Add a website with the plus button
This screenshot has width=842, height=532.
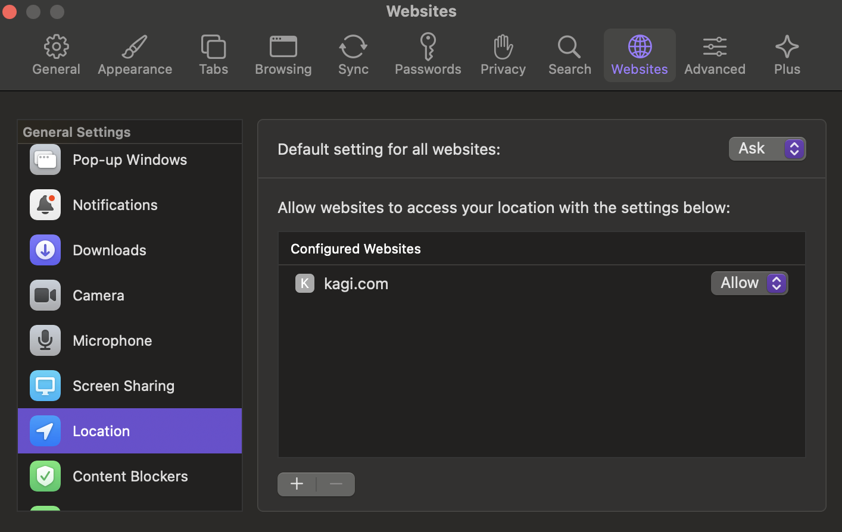click(297, 484)
